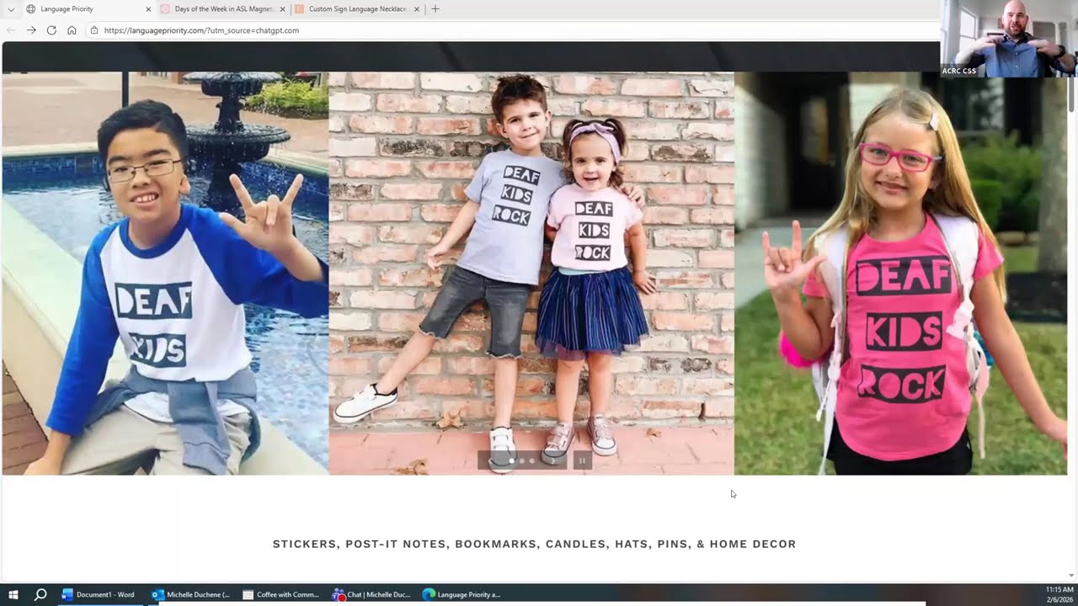Go forward to the next page
This screenshot has height=606, width=1078.
point(31,30)
